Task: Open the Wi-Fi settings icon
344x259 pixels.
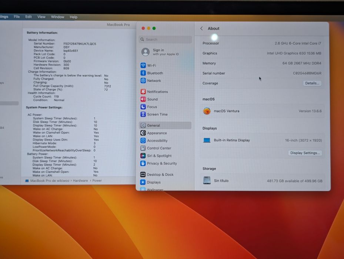Action: tap(143, 66)
